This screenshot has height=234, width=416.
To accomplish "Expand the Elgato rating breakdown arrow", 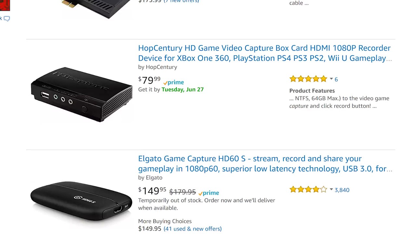I will 331,189.
